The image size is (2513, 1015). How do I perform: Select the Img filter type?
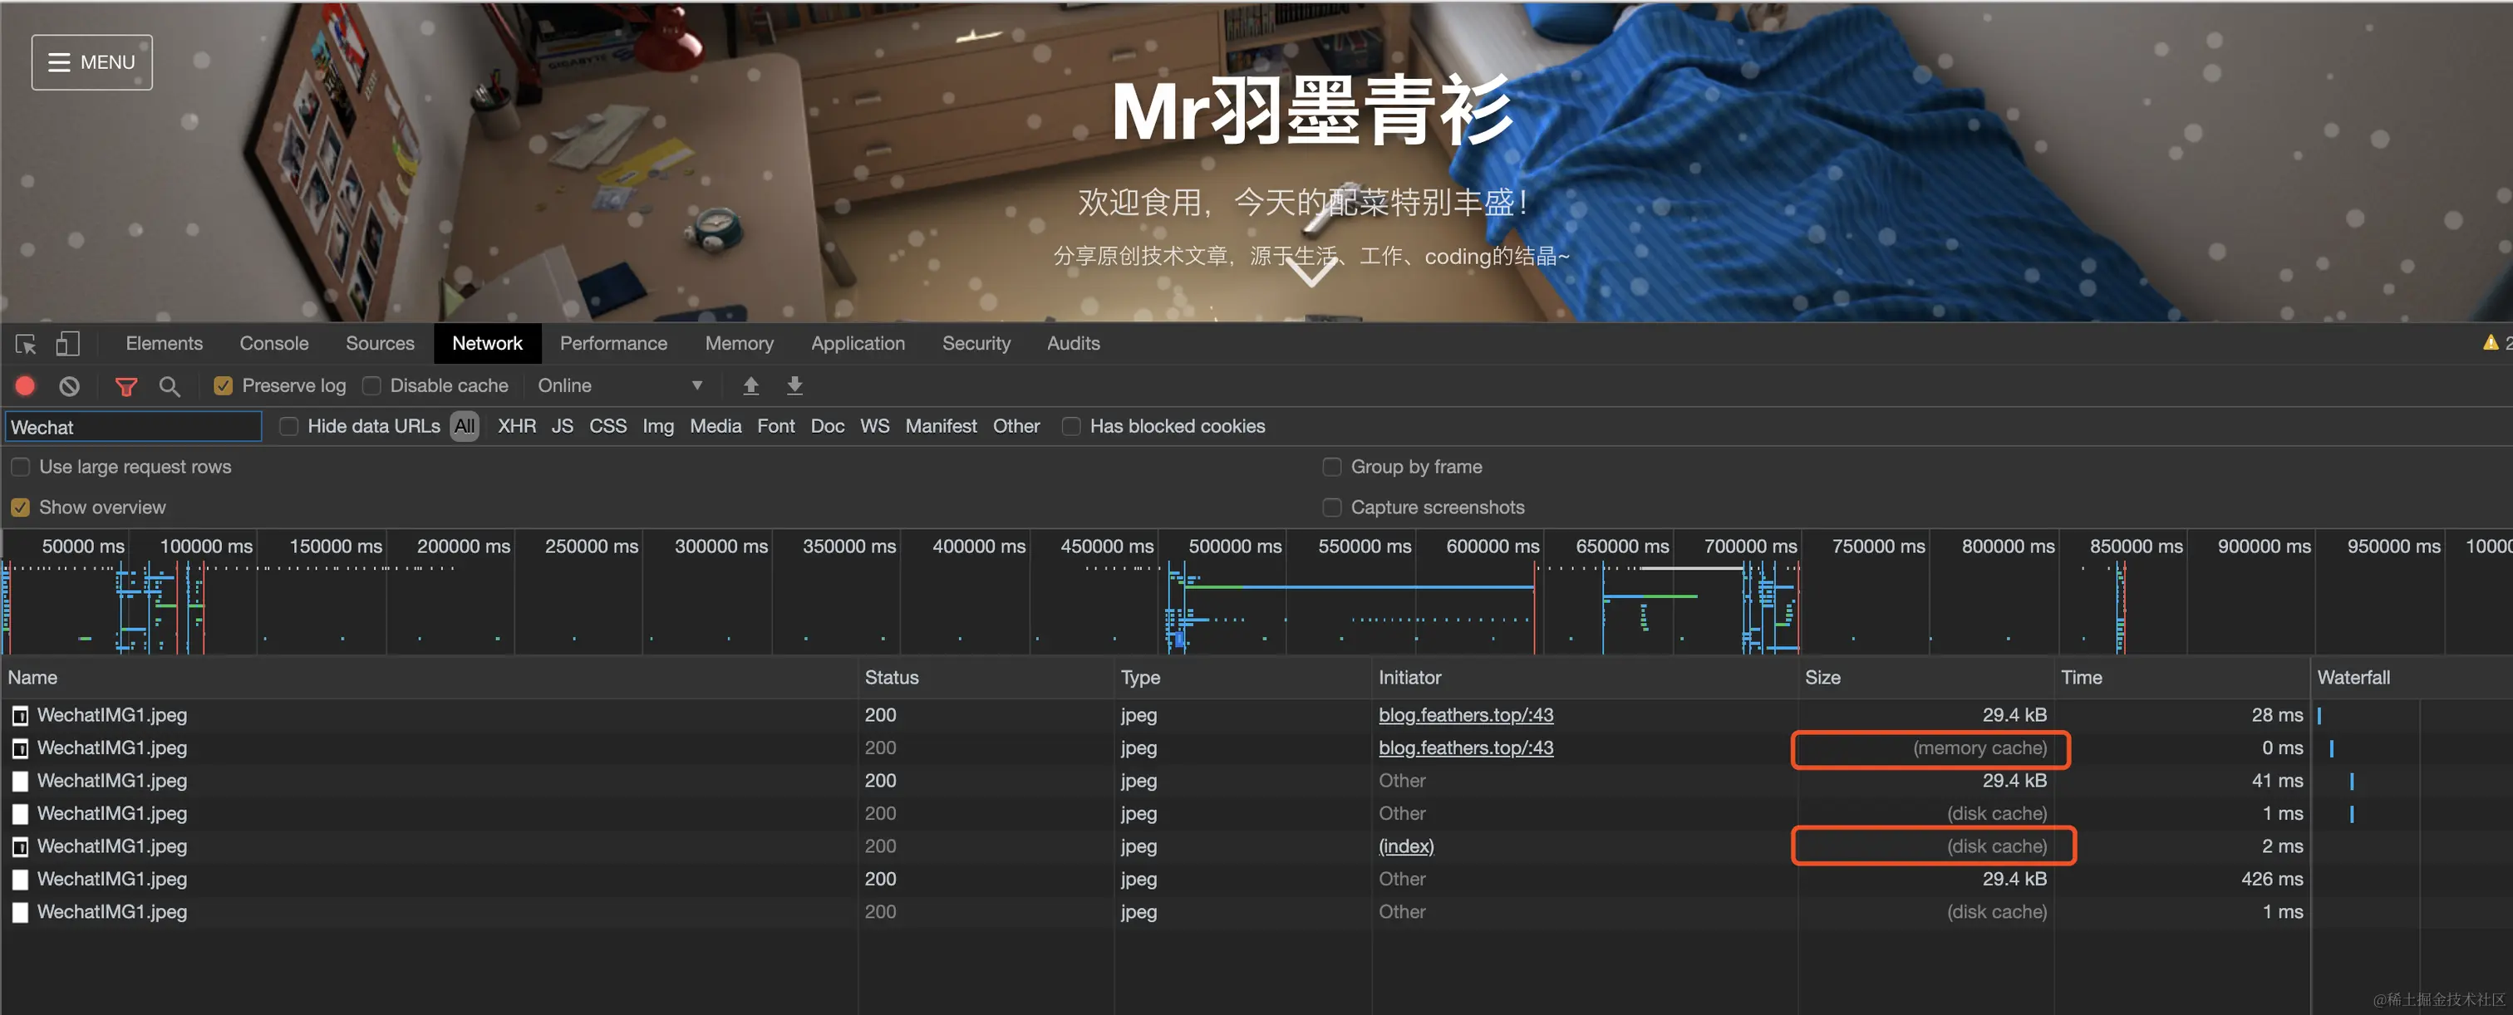(x=657, y=426)
